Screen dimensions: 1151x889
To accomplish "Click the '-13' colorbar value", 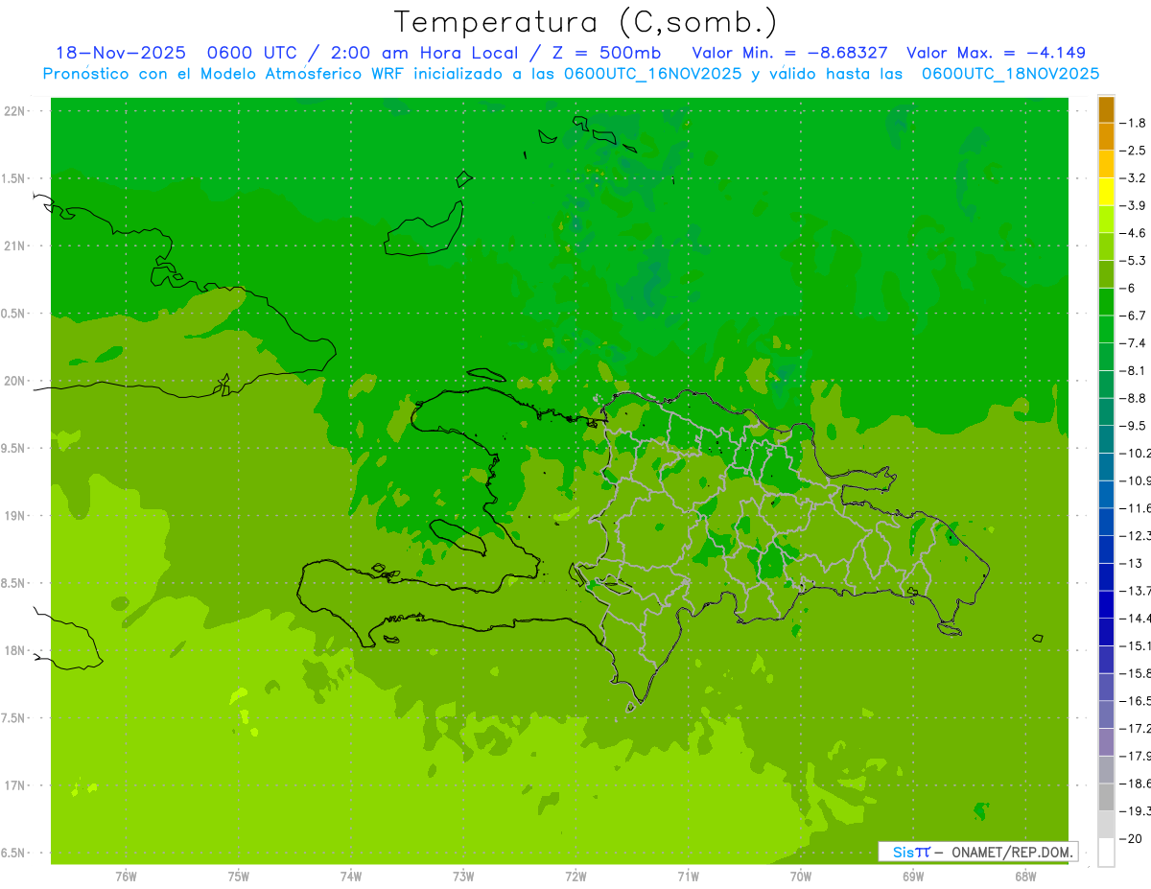I will [1132, 563].
